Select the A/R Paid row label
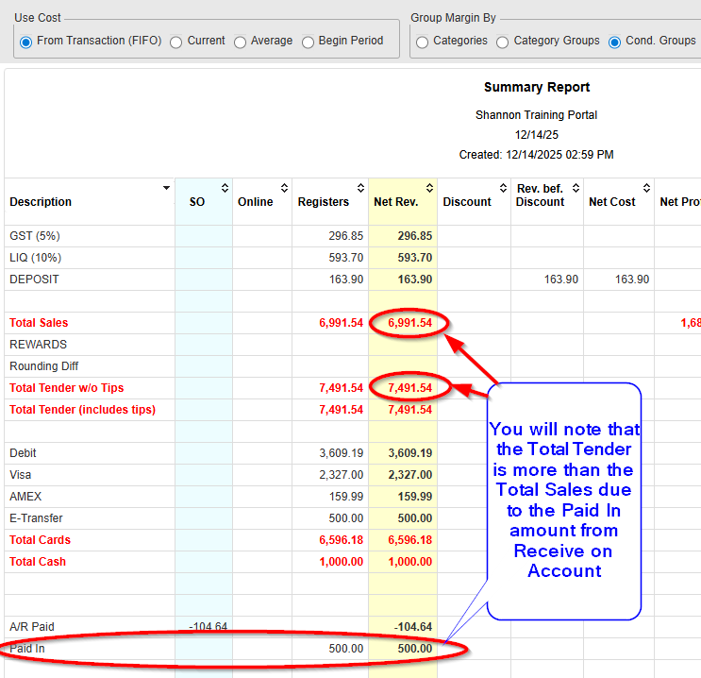Image resolution: width=701 pixels, height=678 pixels. click(32, 626)
